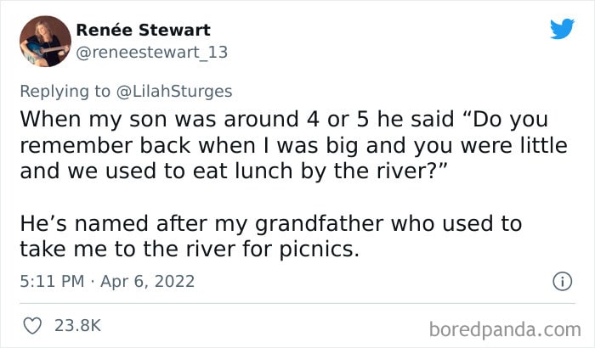Click the Renée Stewart display name
Image resolution: width=595 pixels, height=348 pixels.
(143, 30)
